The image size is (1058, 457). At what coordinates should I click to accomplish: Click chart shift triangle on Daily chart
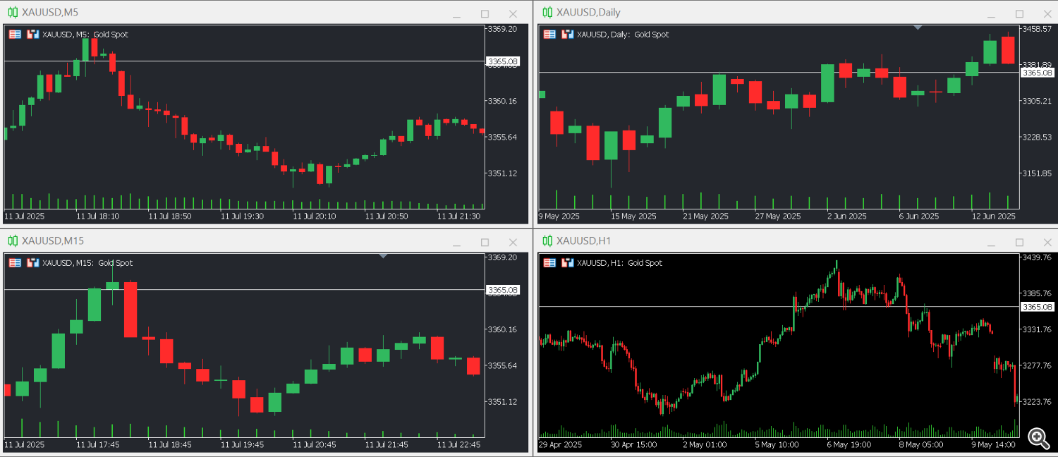click(918, 28)
